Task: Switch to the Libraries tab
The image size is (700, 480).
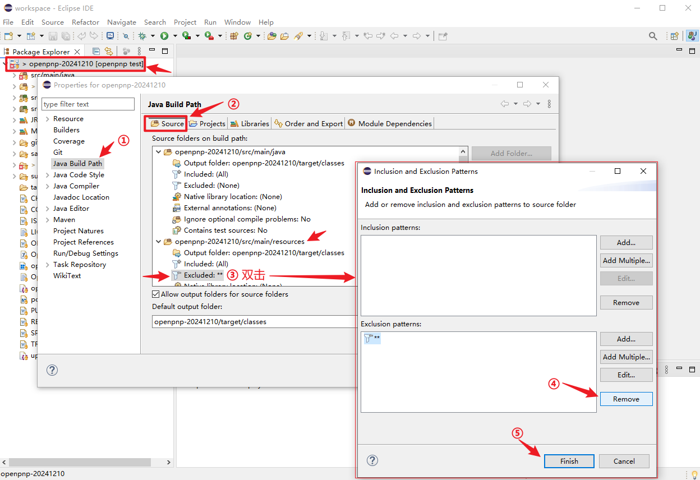Action: coord(250,123)
